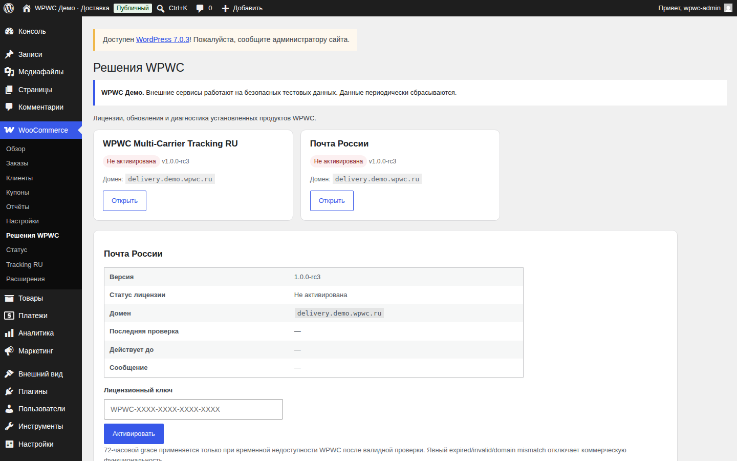Image resolution: width=737 pixels, height=461 pixels.
Task: Click the domain code on Почта России card
Action: [x=377, y=179]
